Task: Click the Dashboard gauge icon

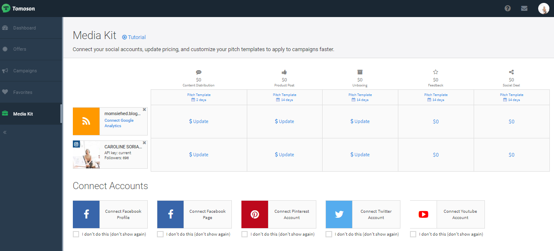Action: click(x=5, y=28)
